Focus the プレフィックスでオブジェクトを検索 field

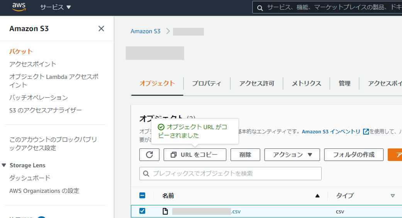[x=230, y=174]
